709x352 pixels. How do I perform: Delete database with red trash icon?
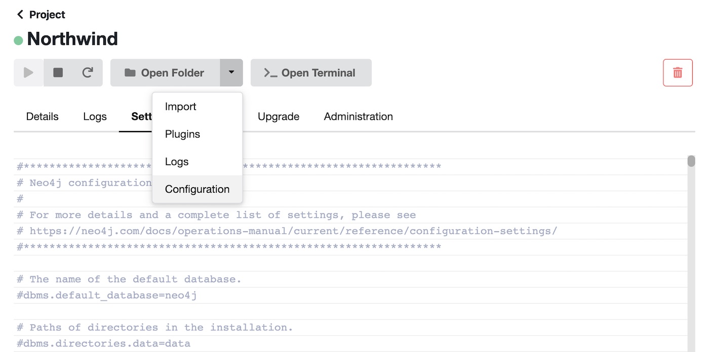pos(678,73)
